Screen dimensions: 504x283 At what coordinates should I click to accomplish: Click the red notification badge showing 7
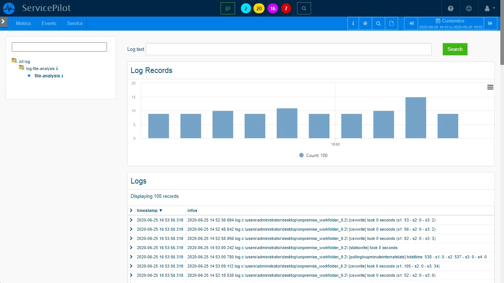[286, 8]
